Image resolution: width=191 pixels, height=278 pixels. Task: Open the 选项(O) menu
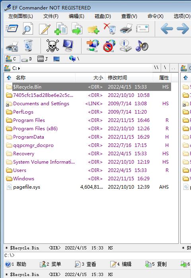pos(181,16)
